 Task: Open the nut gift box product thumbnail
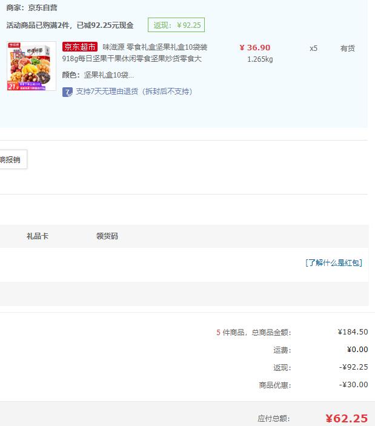click(32, 66)
